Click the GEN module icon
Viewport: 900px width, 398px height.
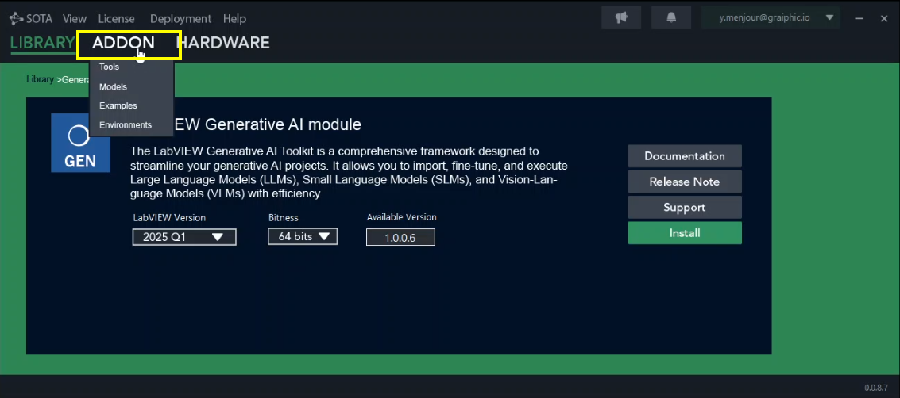pyautogui.click(x=80, y=144)
